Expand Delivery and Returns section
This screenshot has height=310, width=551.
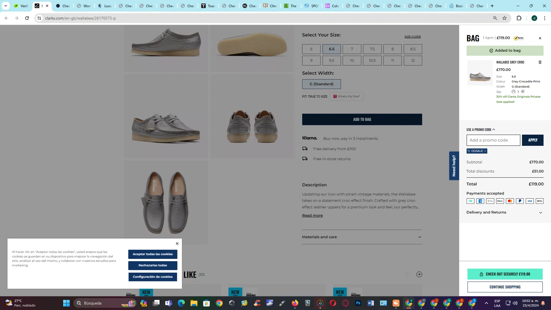coord(505,212)
